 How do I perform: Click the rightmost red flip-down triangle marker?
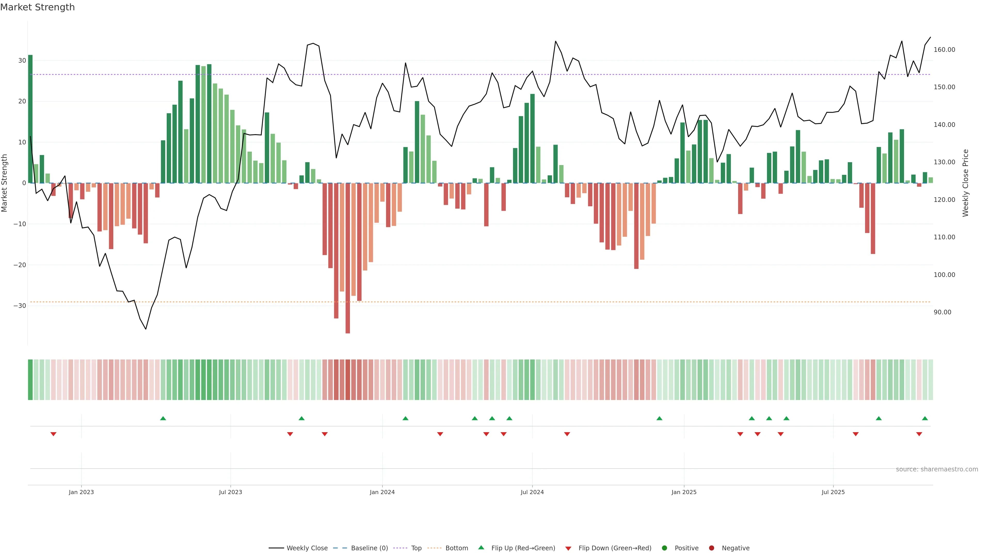point(919,434)
